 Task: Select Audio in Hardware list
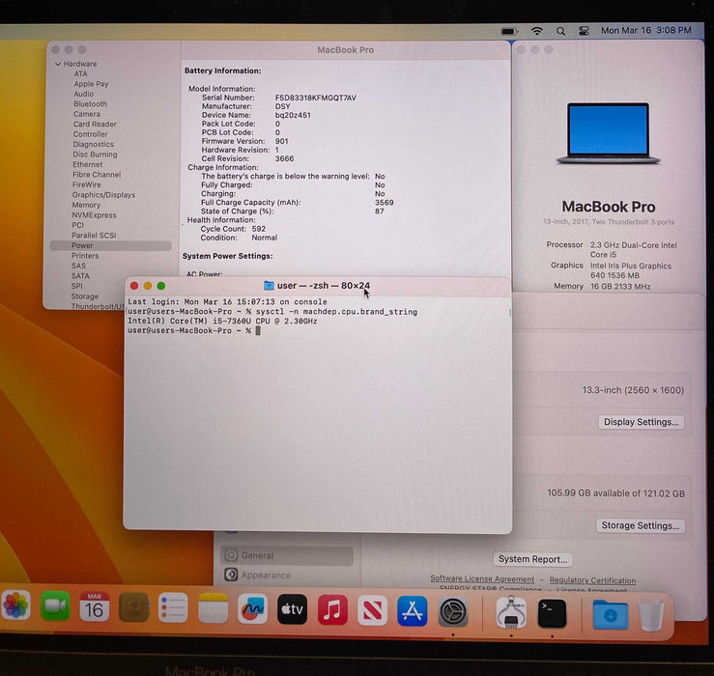point(84,94)
